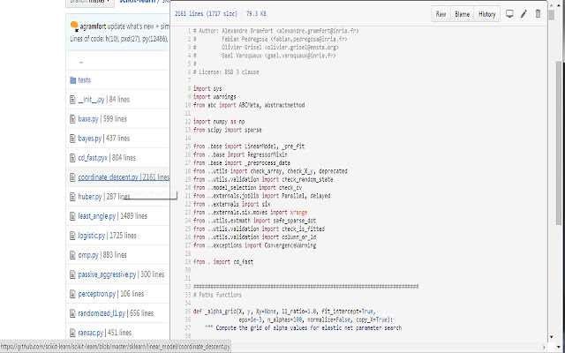Screen dimensions: 565x353
Task: Open the branch: master dropdown
Action: (x=90, y=2)
